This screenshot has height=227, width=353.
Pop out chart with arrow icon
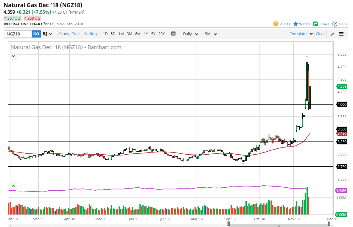click(332, 34)
